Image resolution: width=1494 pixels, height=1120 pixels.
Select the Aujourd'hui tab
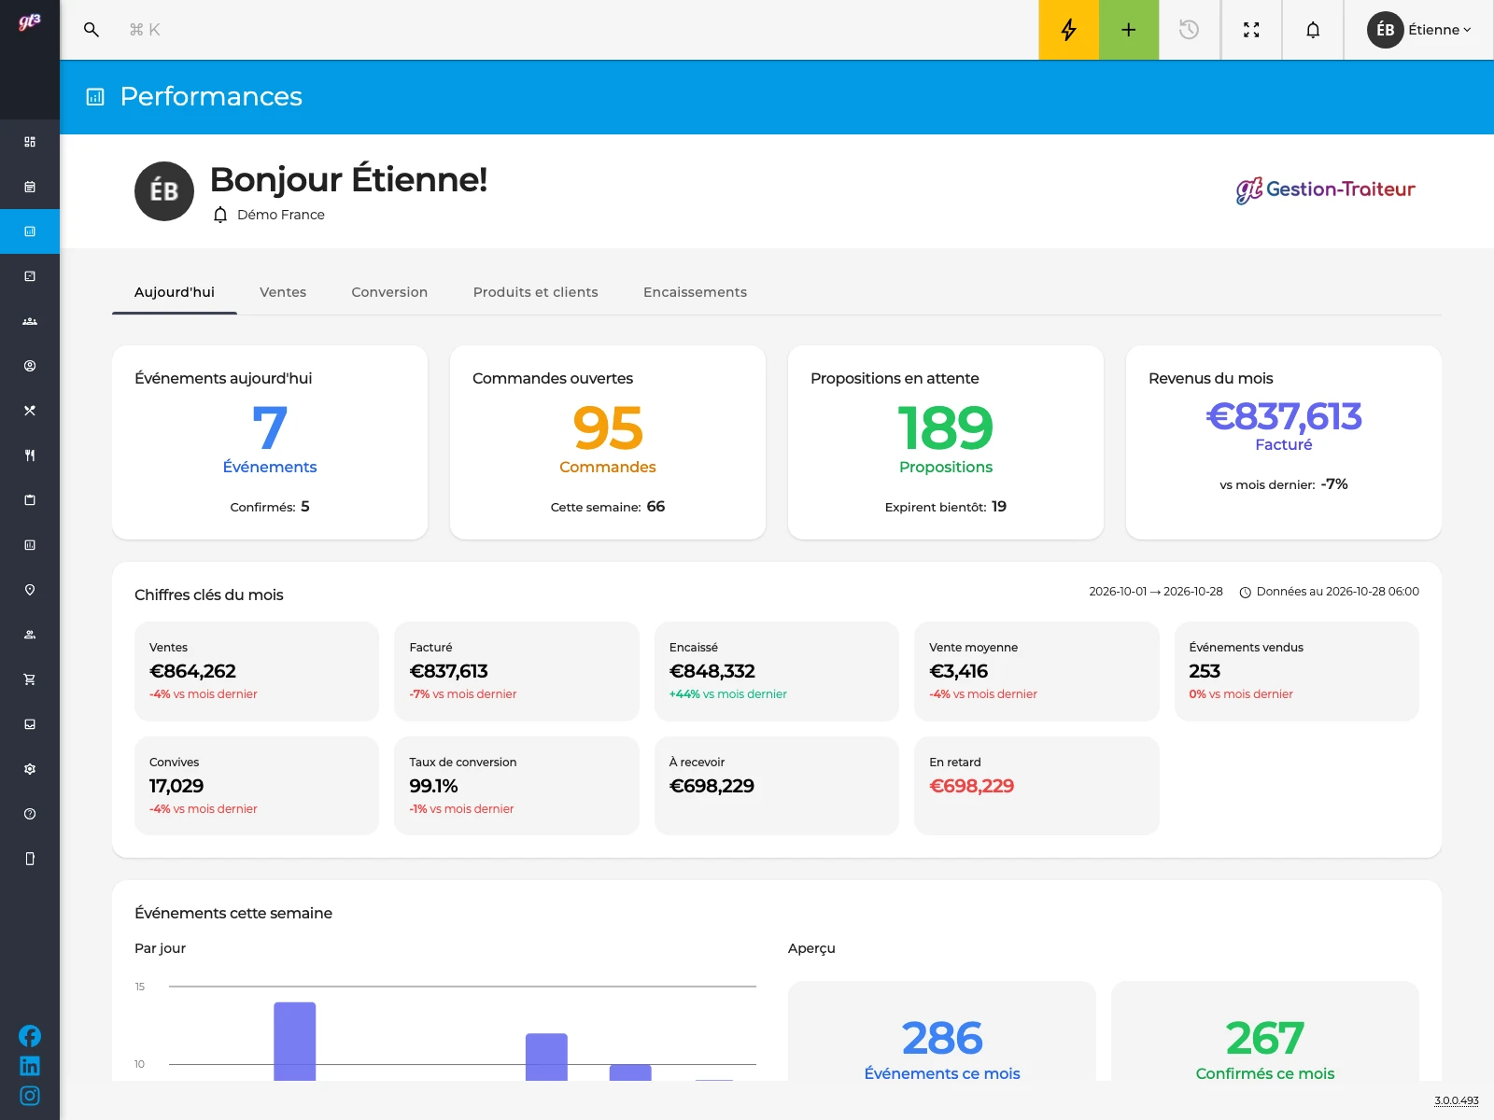(175, 292)
